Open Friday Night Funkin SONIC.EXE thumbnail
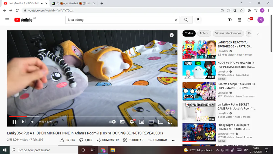This screenshot has width=273, height=154. point(199,132)
